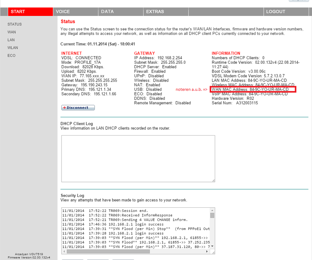Open LAN settings in the sidebar
Image resolution: width=312 pixels, height=260 pixels.
[x=11, y=40]
